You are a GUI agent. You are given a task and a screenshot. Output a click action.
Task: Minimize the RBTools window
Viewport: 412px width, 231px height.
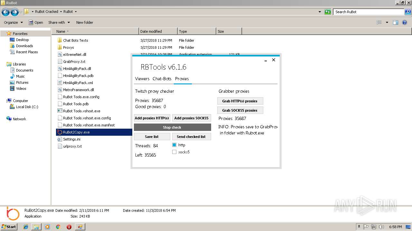[x=266, y=60]
